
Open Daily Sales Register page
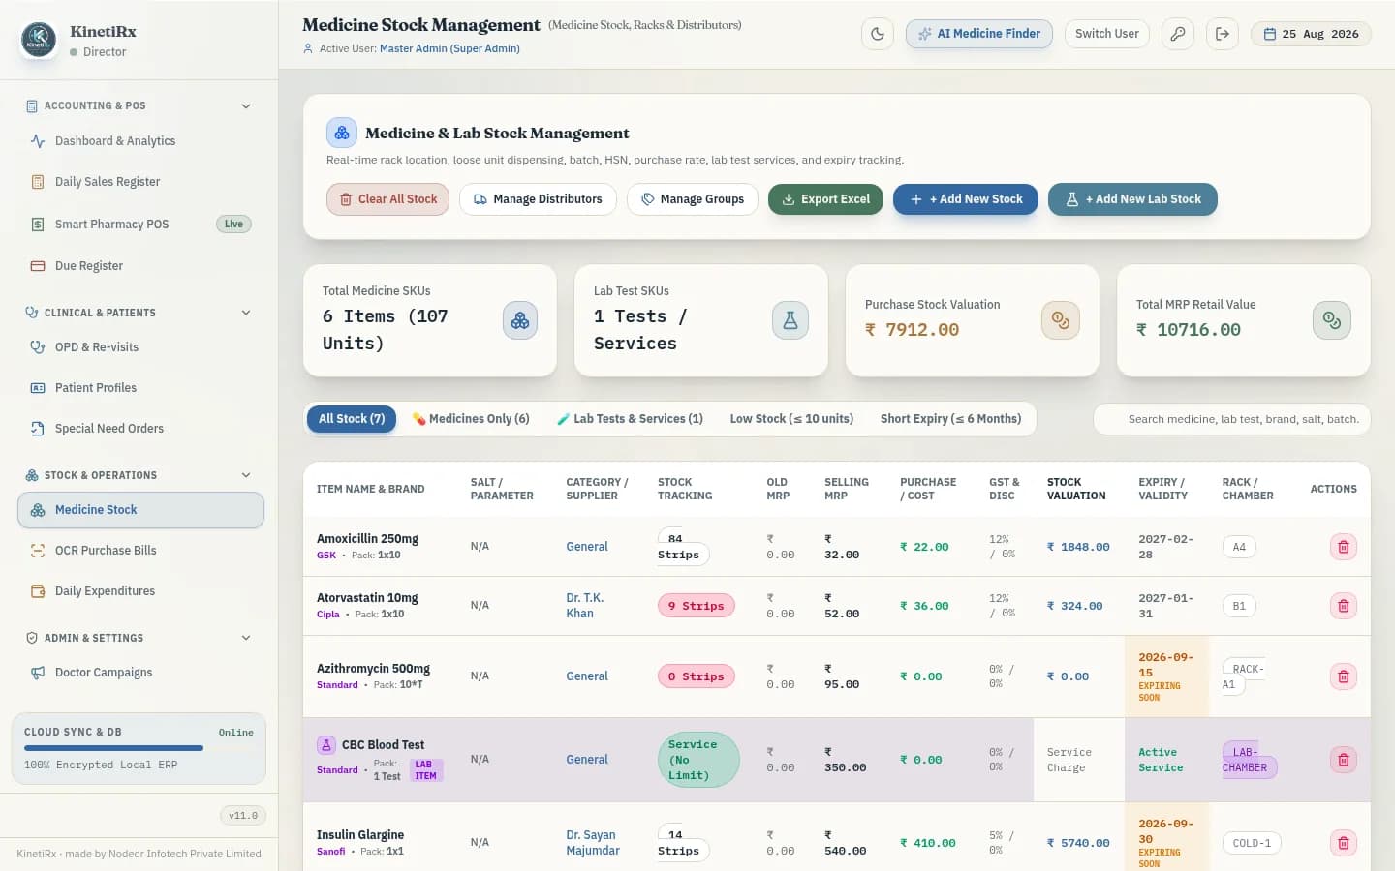[140, 182]
